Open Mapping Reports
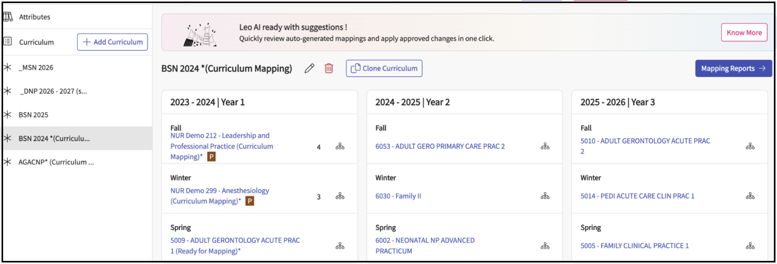 pyautogui.click(x=733, y=69)
